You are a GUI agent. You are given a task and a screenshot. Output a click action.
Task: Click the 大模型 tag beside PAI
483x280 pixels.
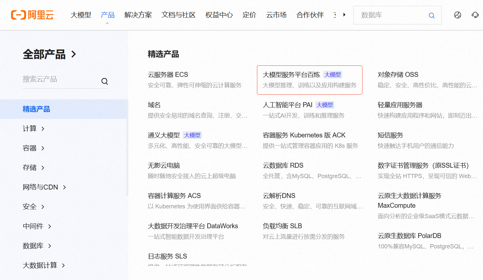(325, 105)
